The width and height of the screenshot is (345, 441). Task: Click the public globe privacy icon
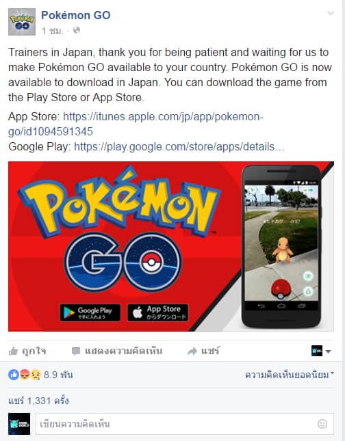[x=76, y=30]
